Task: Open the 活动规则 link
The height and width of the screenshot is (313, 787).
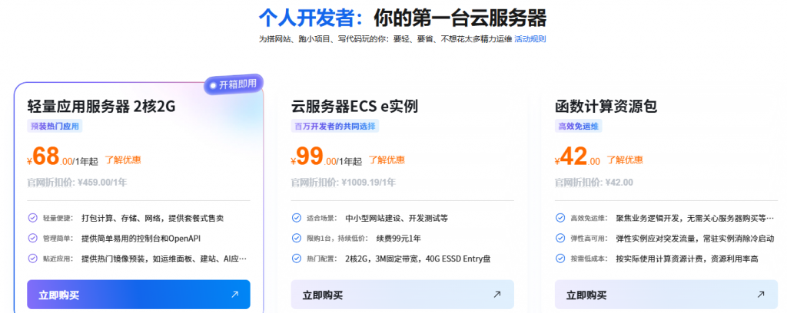Action: pos(530,38)
